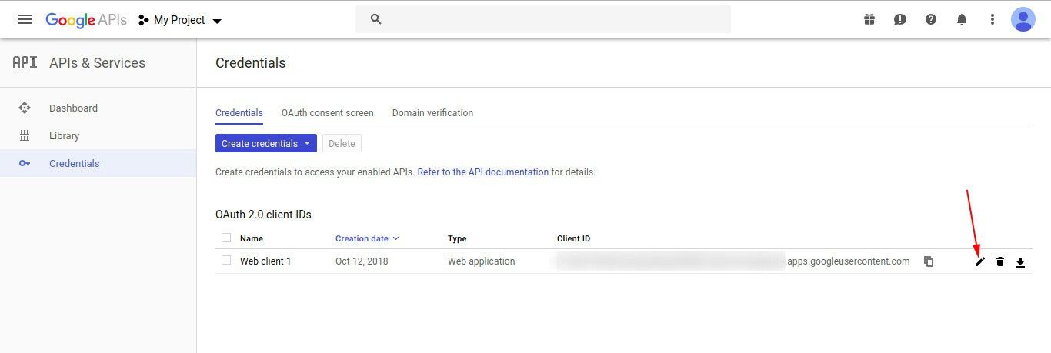The width and height of the screenshot is (1051, 353).
Task: Delete Web client 1 with trash icon
Action: 1000,261
